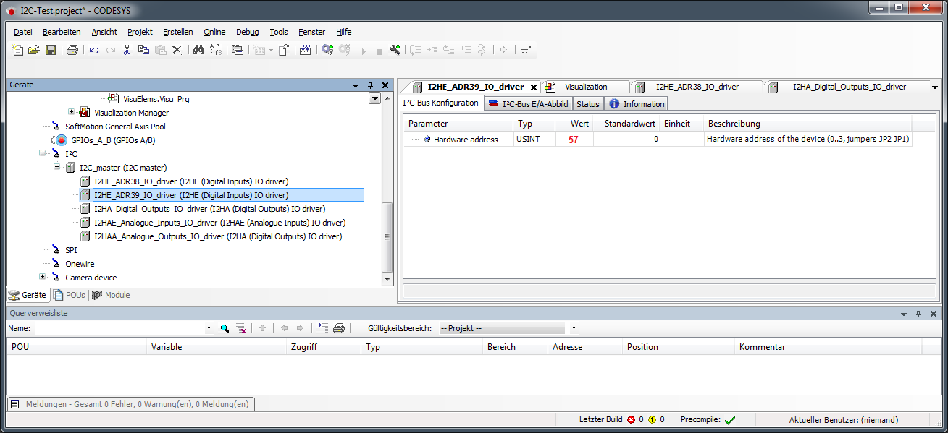Screen dimensions: 948x433
Task: Select I2HAE_Analogue_Inputs_IO_driver in device tree
Action: pos(219,223)
